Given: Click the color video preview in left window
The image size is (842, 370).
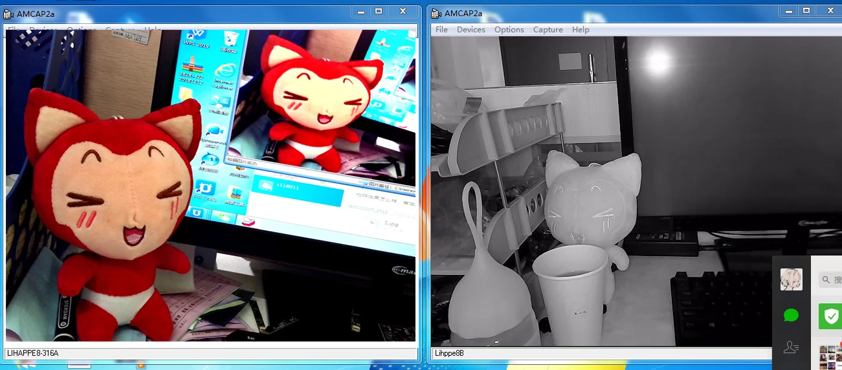Looking at the screenshot, I should [x=211, y=186].
